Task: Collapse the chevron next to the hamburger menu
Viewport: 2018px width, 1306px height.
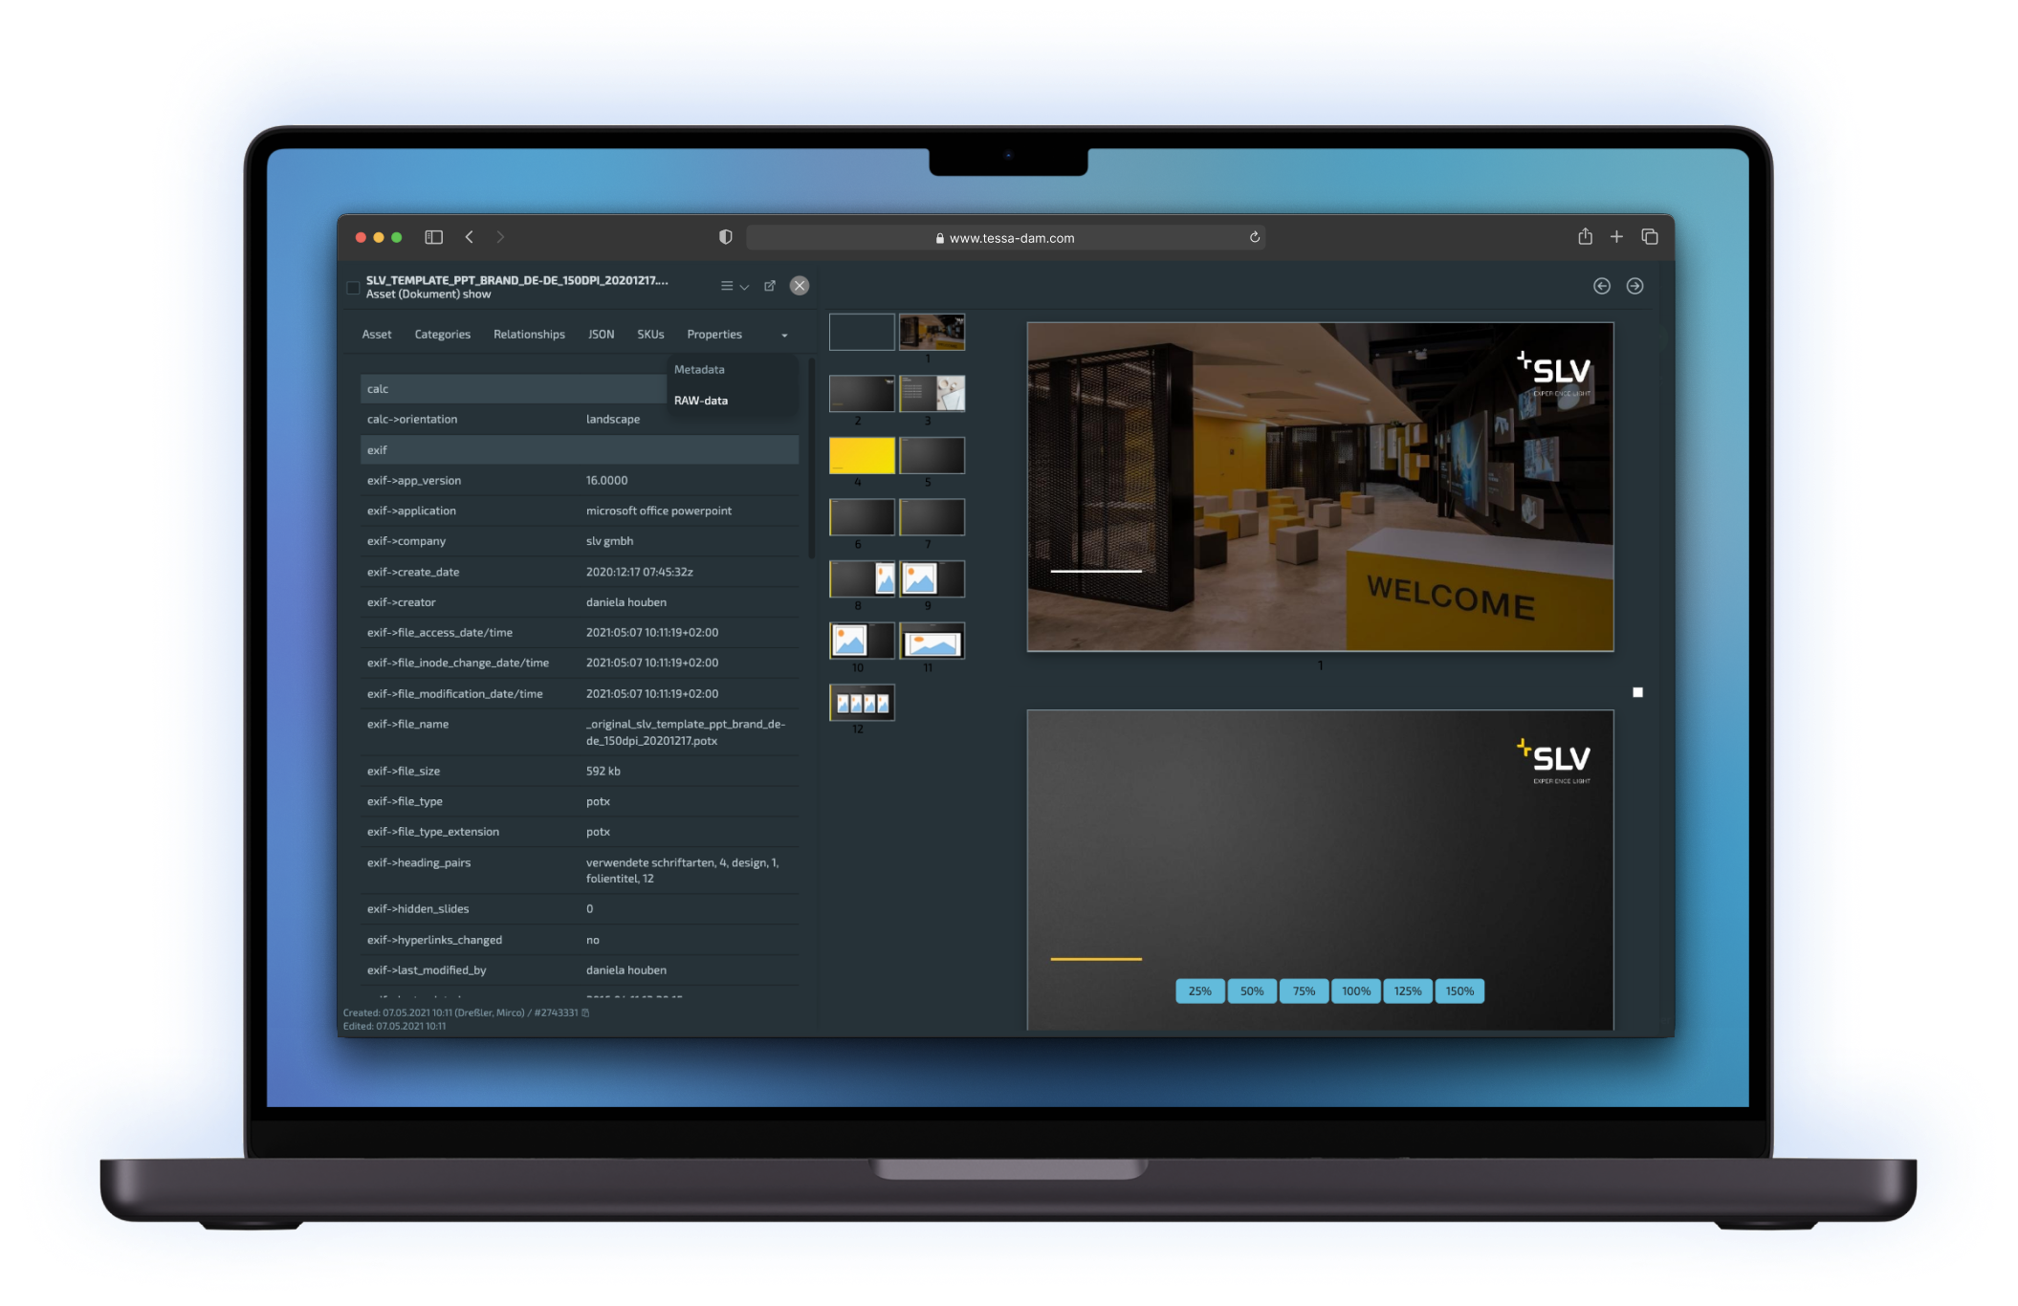Action: [744, 286]
